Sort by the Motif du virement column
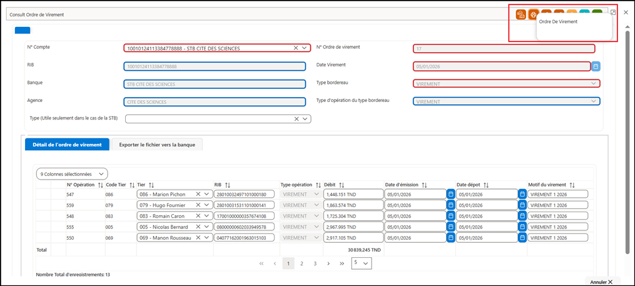Screen dimensions: 635x286 [x=572, y=185]
